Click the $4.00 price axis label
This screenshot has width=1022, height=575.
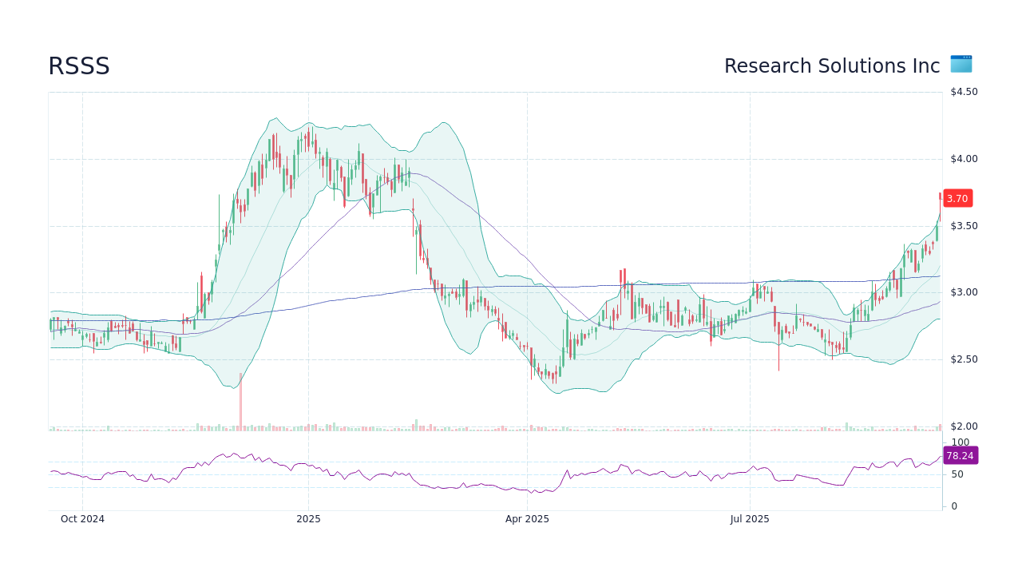[964, 159]
